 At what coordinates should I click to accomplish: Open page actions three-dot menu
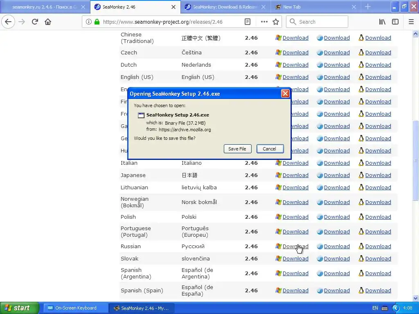click(x=264, y=22)
